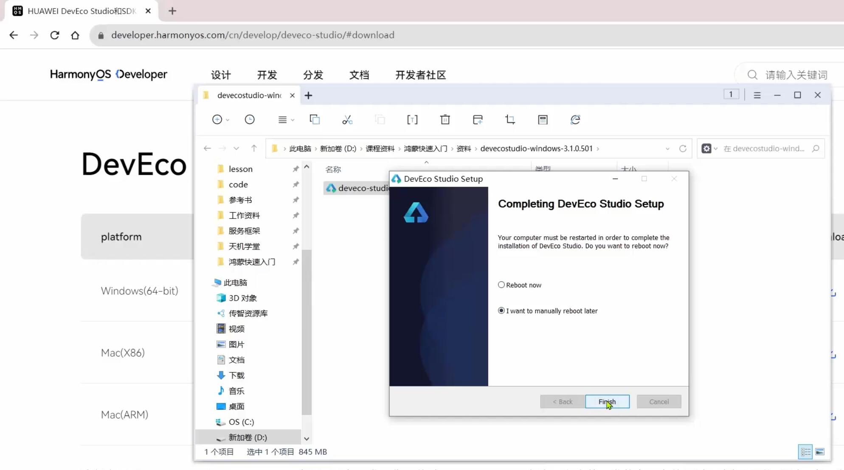Open the address bar history dropdown
Image resolution: width=844 pixels, height=470 pixels.
point(667,148)
